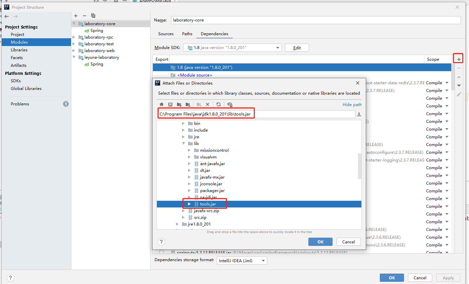
Task: Select missioncontrol folder
Action: (x=214, y=150)
